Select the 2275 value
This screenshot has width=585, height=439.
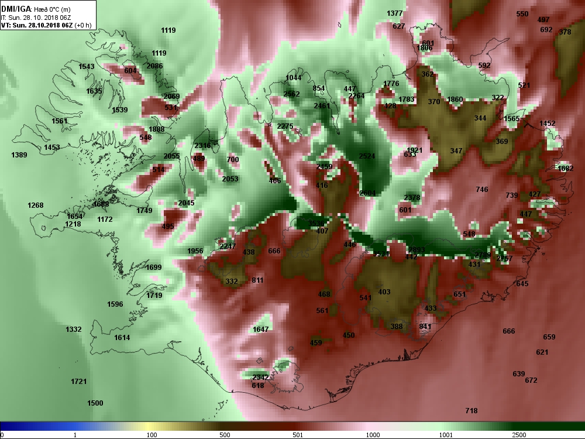[x=285, y=126]
